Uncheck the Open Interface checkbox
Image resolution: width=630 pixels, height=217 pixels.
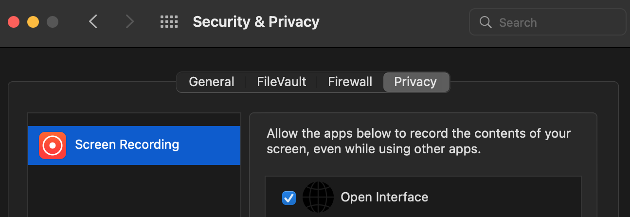(289, 198)
